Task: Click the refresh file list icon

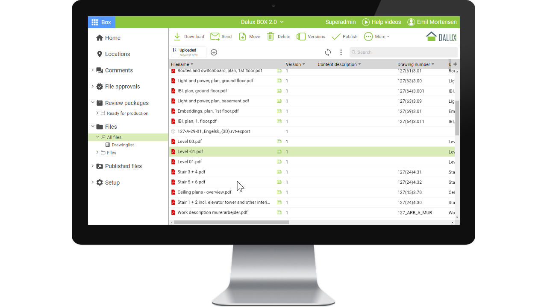Action: pos(328,52)
